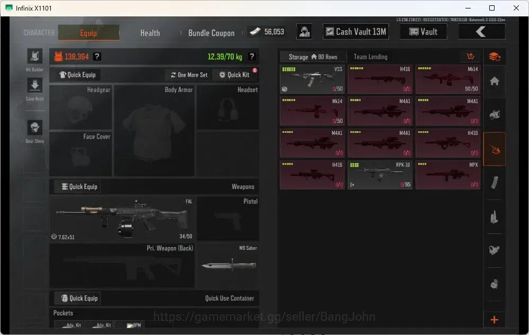Click the One More Set button
The image size is (529, 335).
point(189,75)
